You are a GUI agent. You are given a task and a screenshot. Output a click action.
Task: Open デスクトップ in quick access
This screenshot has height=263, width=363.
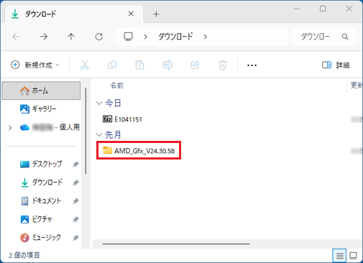tap(41, 164)
